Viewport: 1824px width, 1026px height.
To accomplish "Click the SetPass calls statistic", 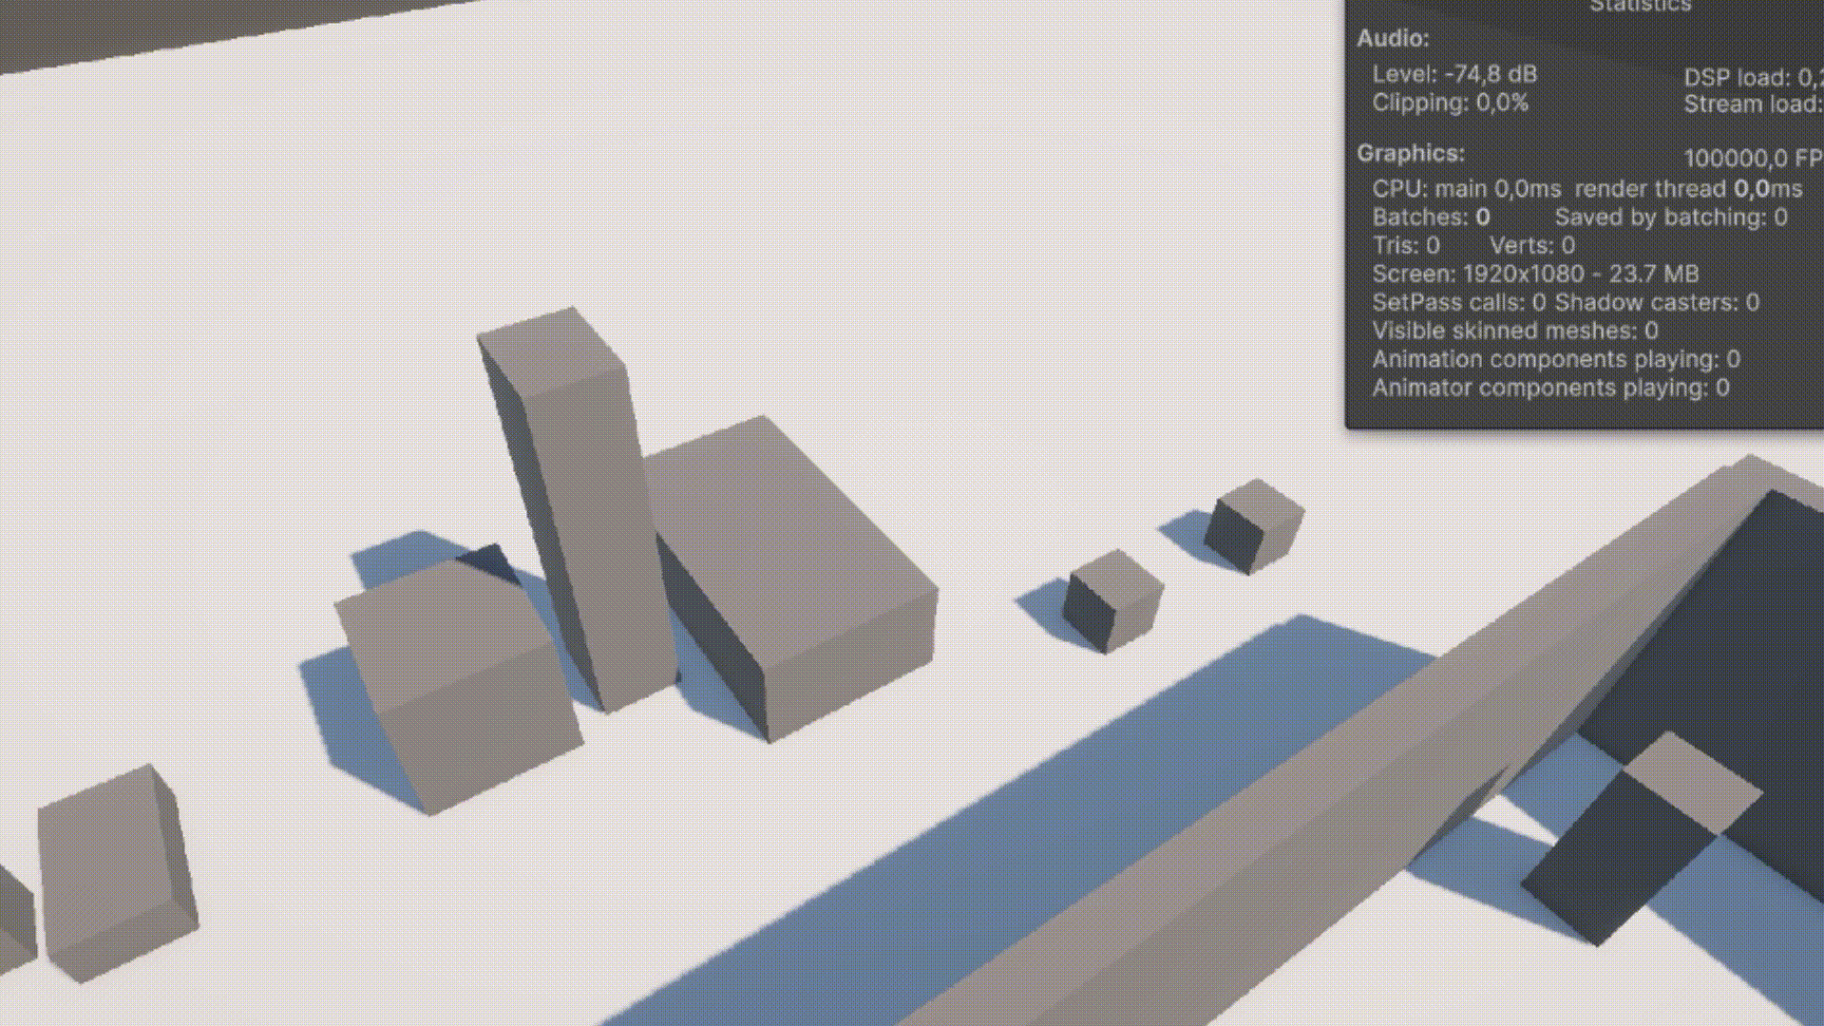I will (1458, 303).
